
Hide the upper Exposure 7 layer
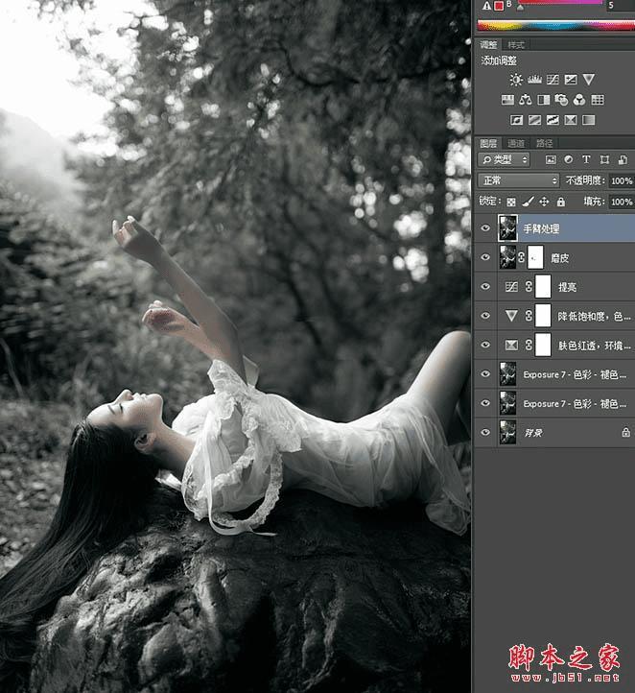click(x=485, y=374)
